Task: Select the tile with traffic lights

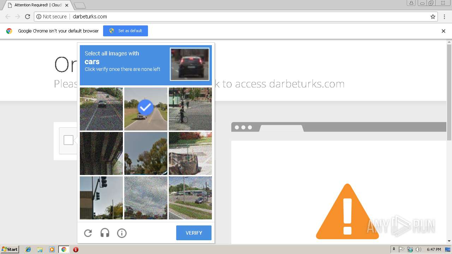Action: (101, 198)
